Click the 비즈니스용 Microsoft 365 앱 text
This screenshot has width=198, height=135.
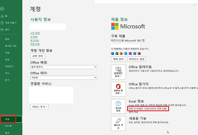coord(128,41)
